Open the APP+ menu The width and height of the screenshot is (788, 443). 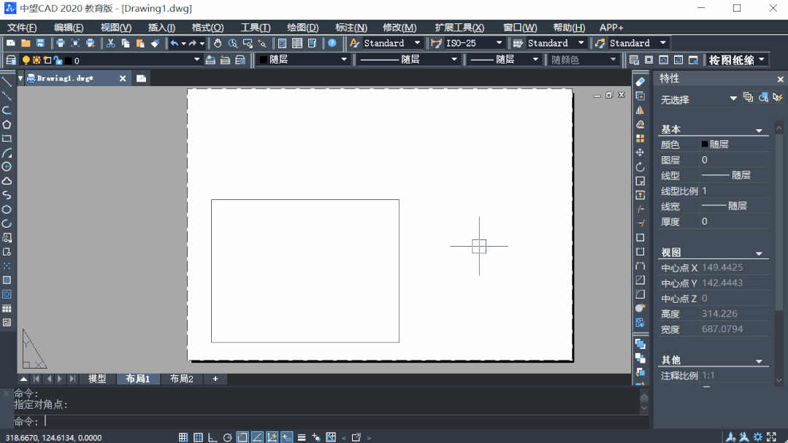(x=611, y=28)
